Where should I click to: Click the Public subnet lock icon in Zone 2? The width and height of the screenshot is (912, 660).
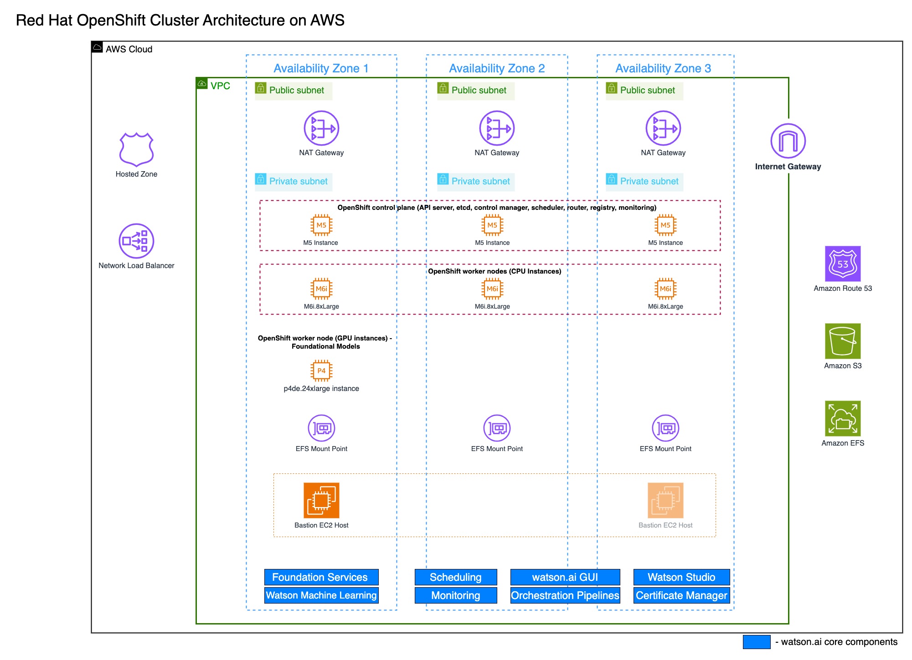point(443,87)
